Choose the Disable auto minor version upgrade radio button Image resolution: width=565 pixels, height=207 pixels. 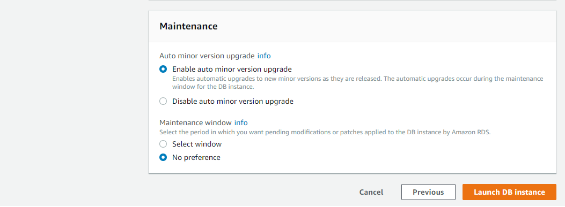click(163, 101)
